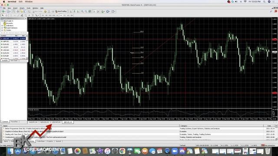The image size is (278, 156).
Task: Click the Profiles toolbar icon
Action: pos(8,11)
